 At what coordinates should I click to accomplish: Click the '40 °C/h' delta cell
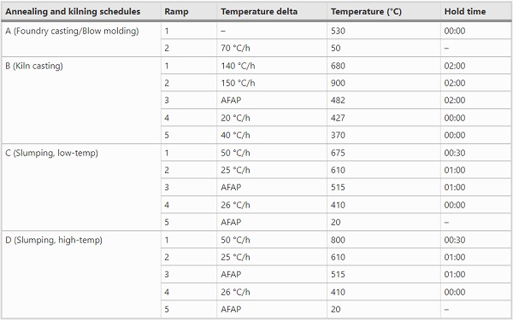click(x=272, y=135)
